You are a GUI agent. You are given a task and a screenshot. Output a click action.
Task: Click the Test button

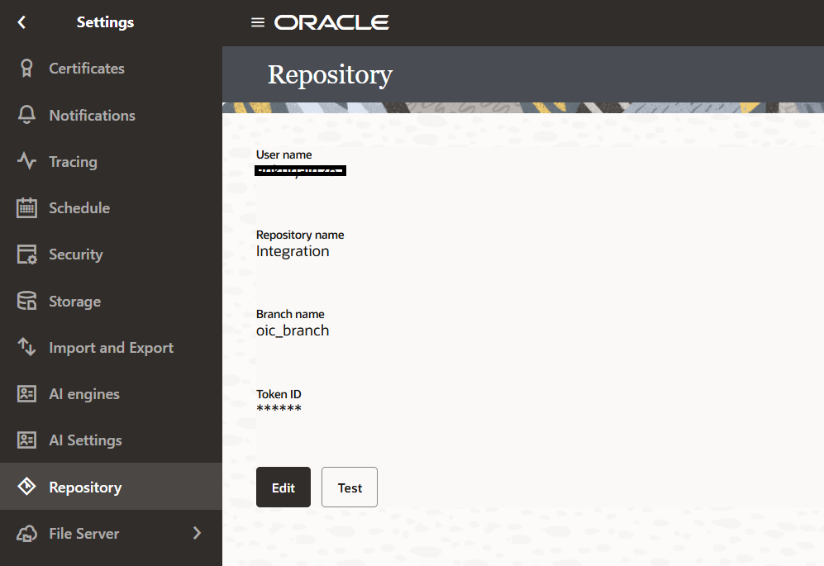coord(350,488)
